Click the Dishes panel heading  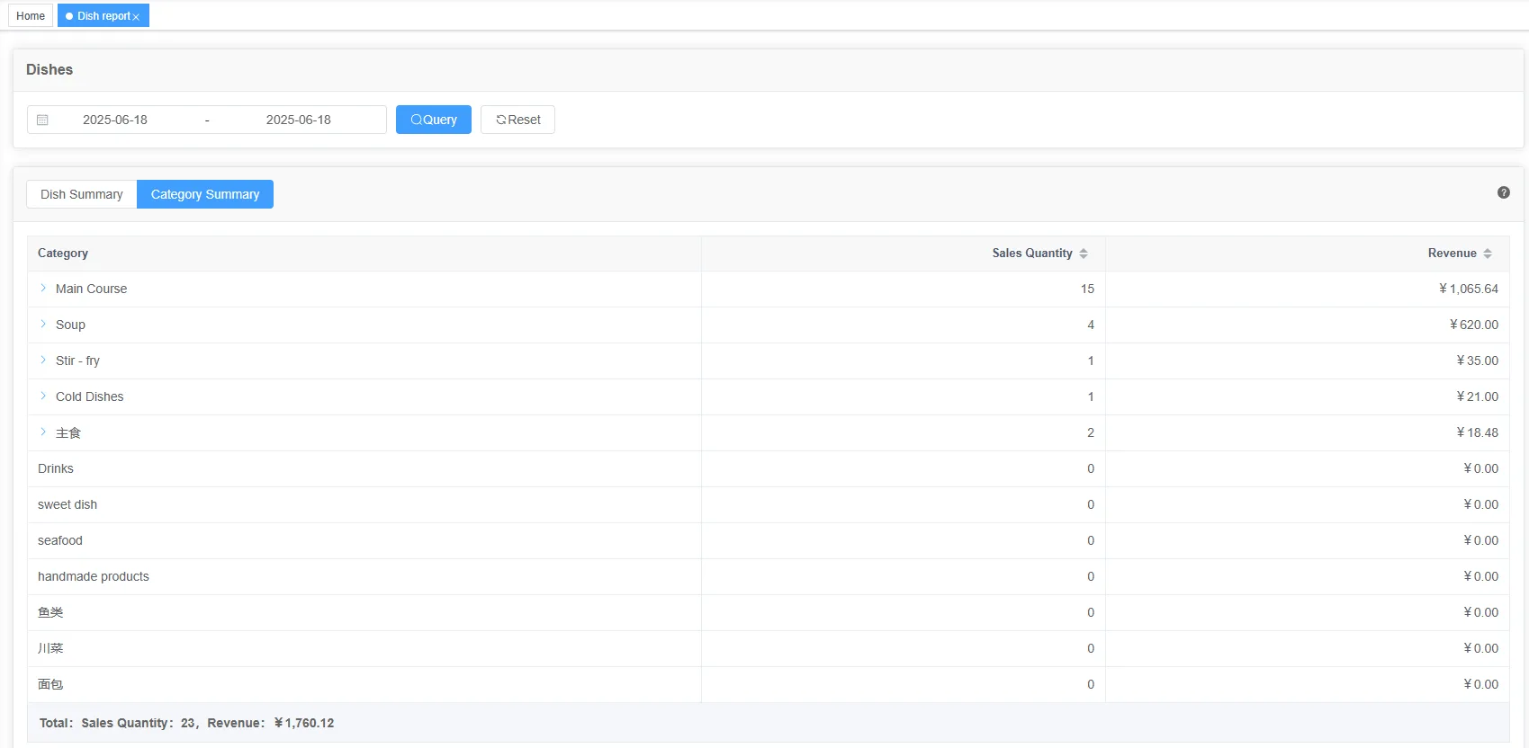tap(49, 69)
